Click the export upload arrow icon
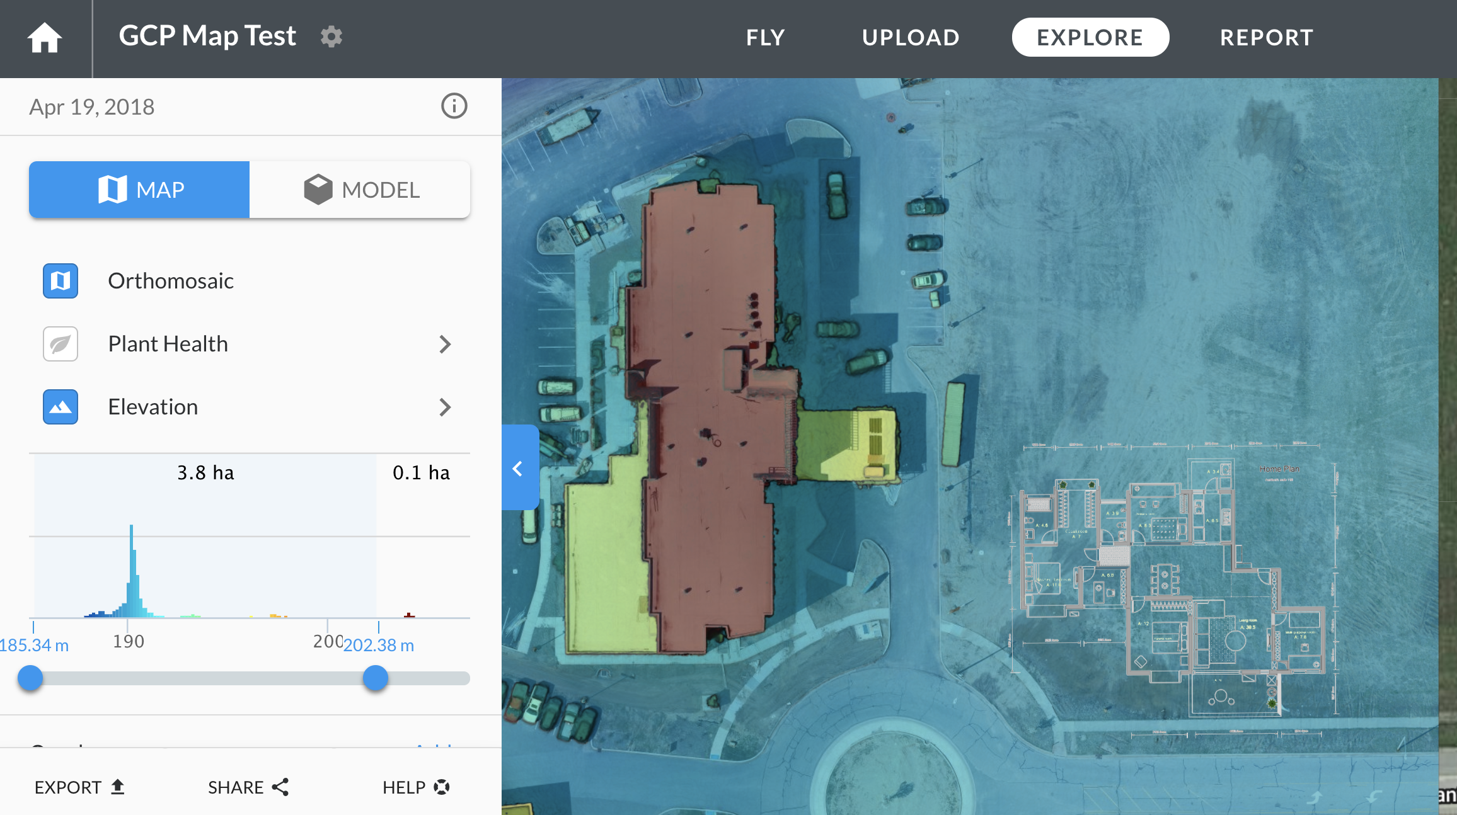1457x815 pixels. (x=118, y=787)
